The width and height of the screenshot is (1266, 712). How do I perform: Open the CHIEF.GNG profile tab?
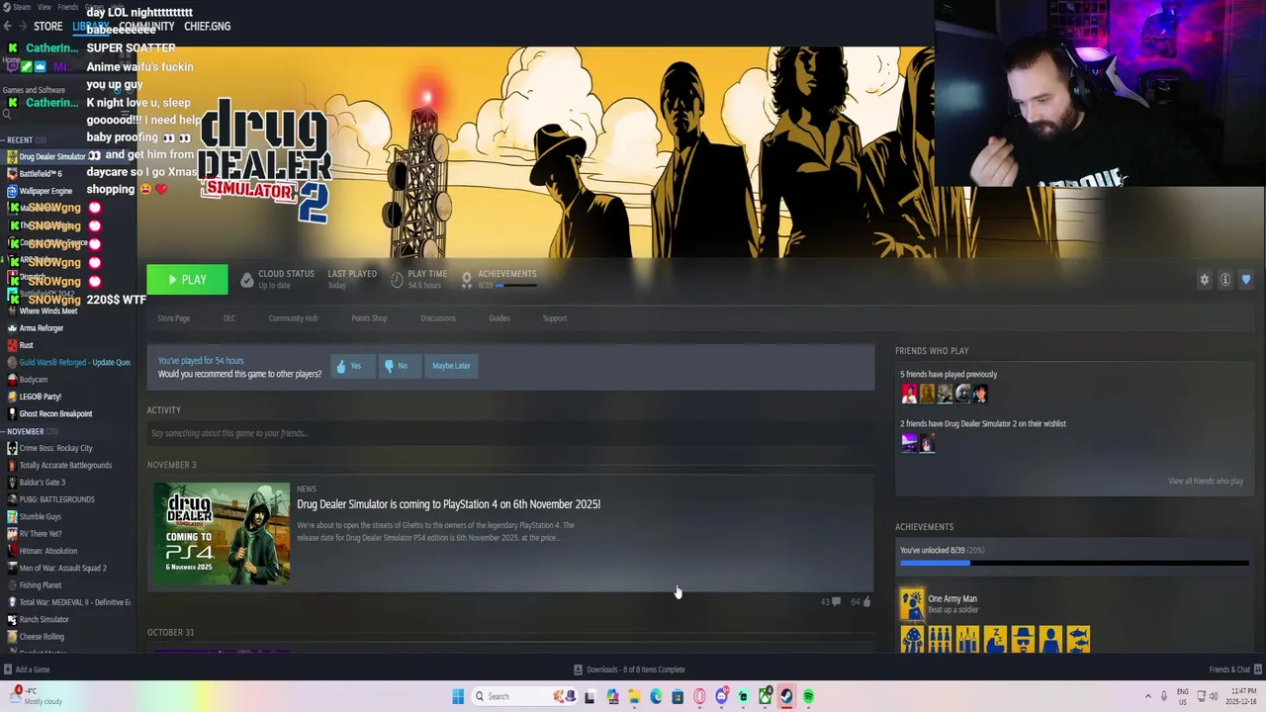click(207, 27)
